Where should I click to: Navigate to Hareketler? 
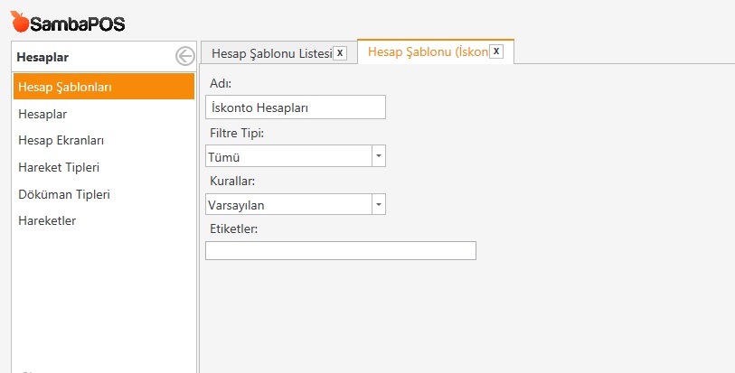coord(47,220)
